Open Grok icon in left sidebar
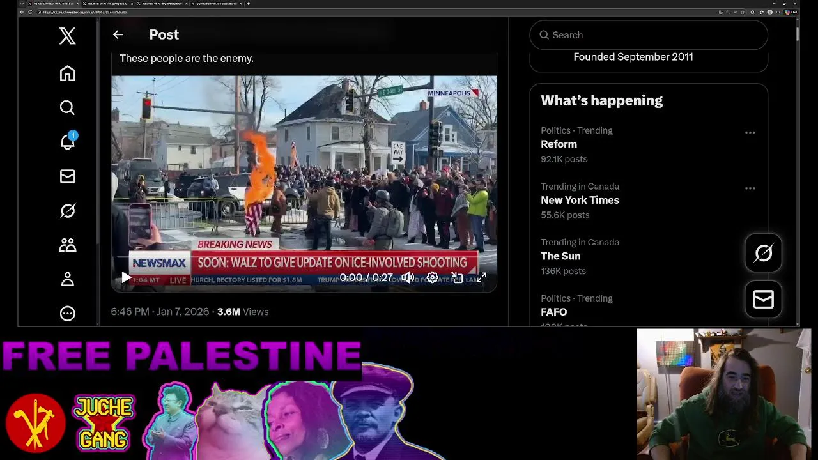The height and width of the screenshot is (460, 818). [x=67, y=211]
